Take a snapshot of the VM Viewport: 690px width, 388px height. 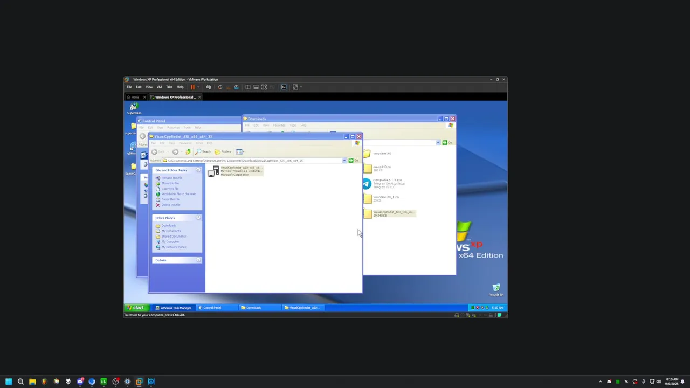(x=220, y=87)
